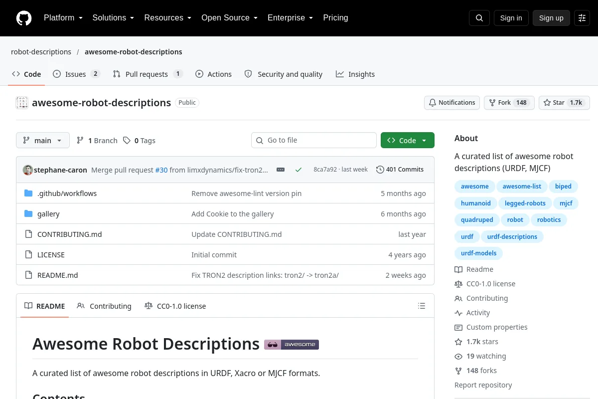The image size is (598, 399).
Task: View 19 watching link
Action: pos(480,356)
